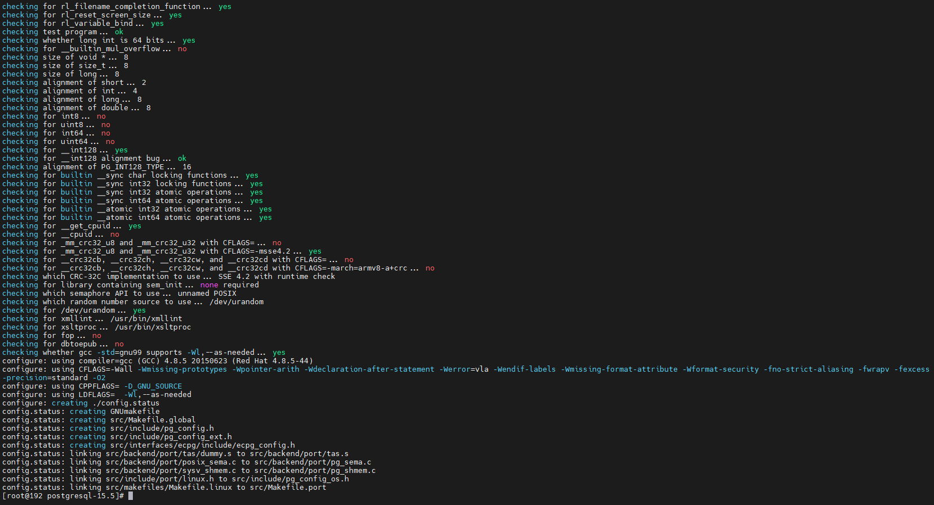The height and width of the screenshot is (505, 934).
Task: Click the -D_GNU_SOURCE CPPFLAGS value
Action: pyautogui.click(x=153, y=386)
